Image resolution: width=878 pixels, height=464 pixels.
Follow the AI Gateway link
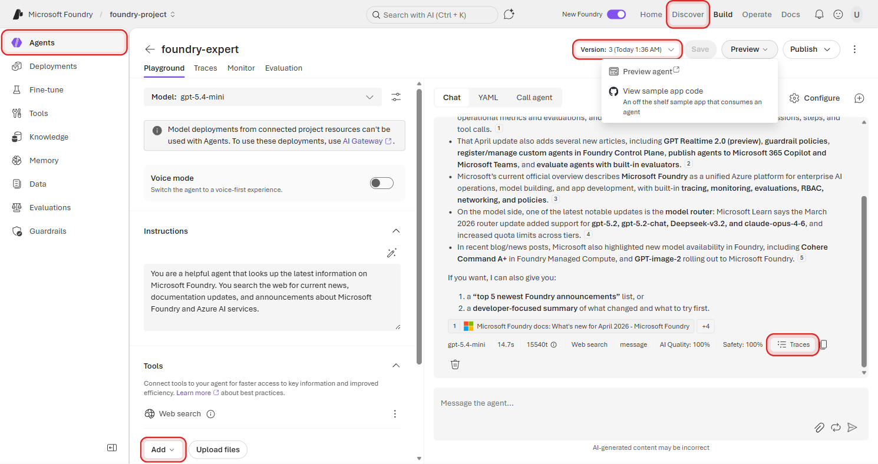367,141
